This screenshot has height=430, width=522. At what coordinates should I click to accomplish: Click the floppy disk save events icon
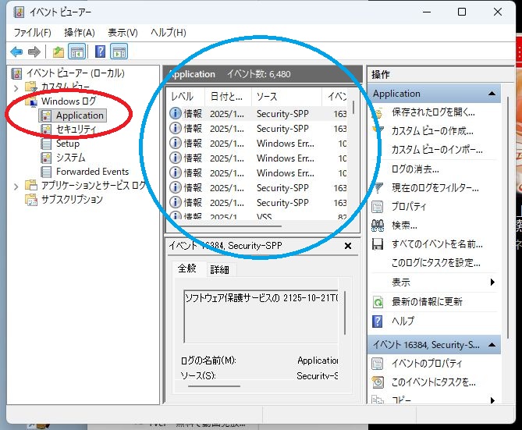pos(378,244)
